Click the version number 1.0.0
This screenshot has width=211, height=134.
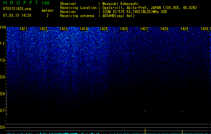point(46,3)
